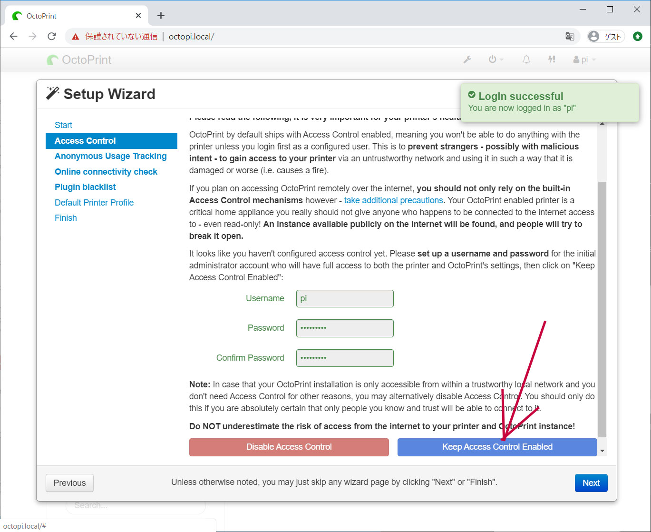This screenshot has width=651, height=532.
Task: Click the Confirm Password label
Action: (250, 358)
